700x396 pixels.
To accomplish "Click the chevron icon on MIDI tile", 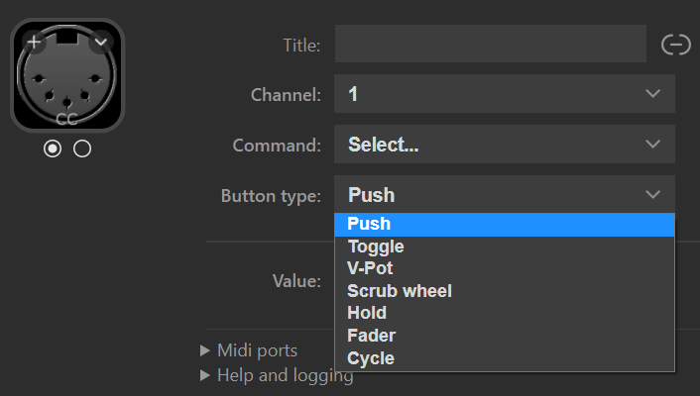I will pos(101,43).
